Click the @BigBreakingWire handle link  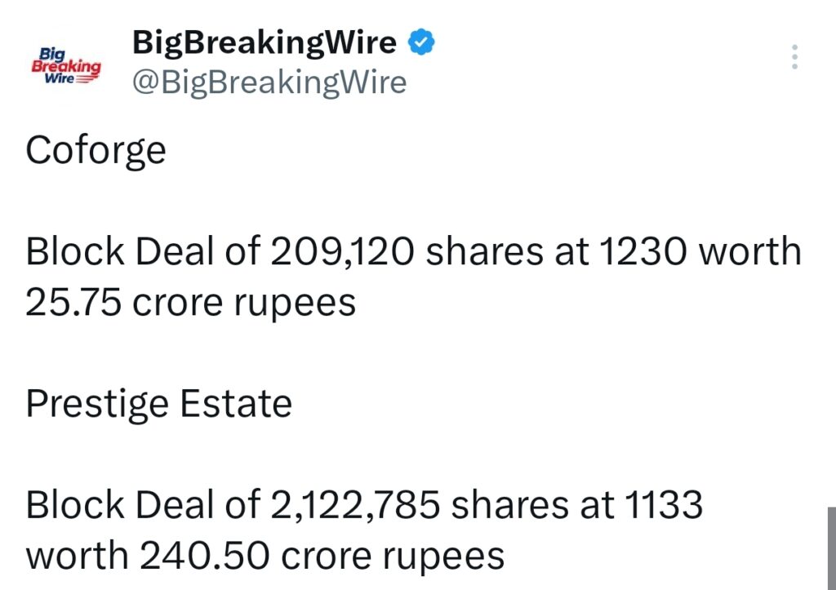point(269,82)
